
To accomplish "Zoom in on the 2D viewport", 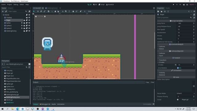I will click(45, 16).
